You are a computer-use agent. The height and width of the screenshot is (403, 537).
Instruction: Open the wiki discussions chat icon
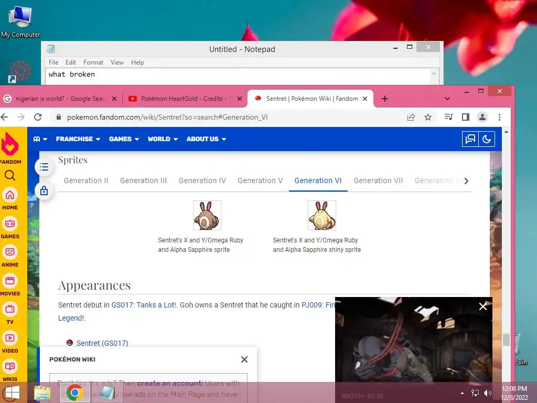470,139
